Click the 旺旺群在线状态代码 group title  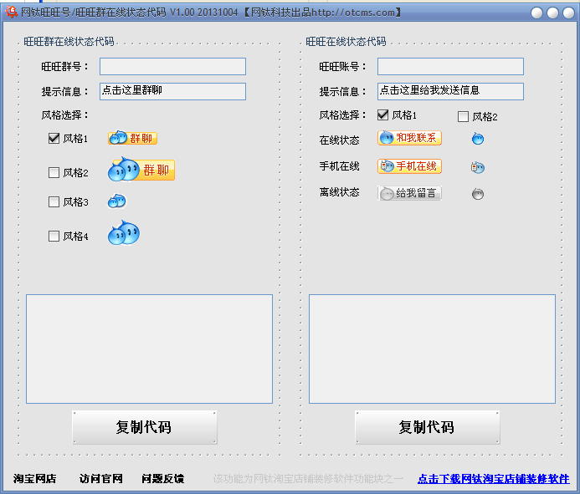tap(69, 42)
